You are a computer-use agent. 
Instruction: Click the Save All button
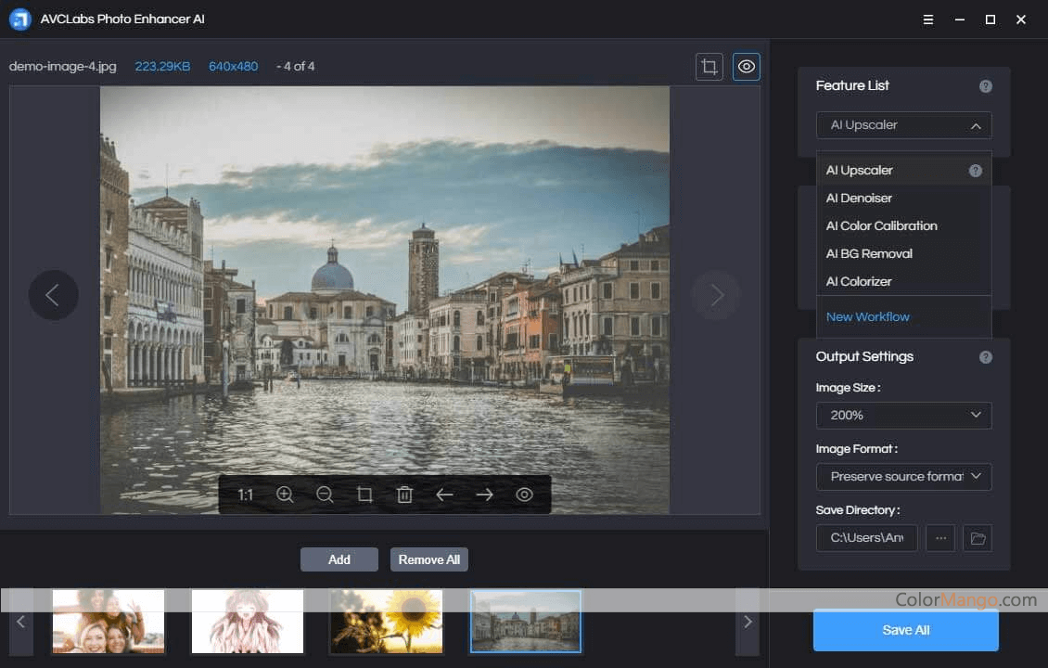coord(905,630)
